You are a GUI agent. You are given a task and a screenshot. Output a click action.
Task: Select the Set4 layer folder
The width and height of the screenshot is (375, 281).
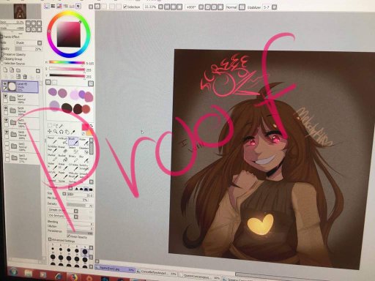tap(21, 110)
